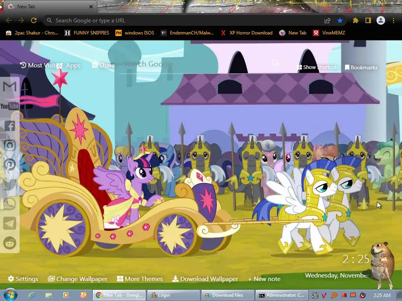Click the 2:25 clock widget
402x301 pixels.
coord(356,259)
